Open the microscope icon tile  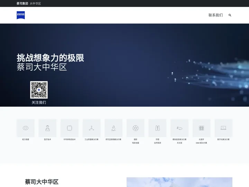coord(113,128)
